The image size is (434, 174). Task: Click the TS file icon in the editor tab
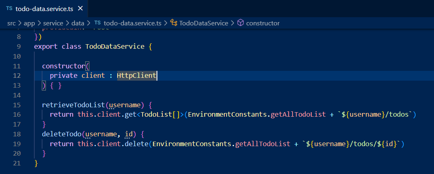click(9, 8)
